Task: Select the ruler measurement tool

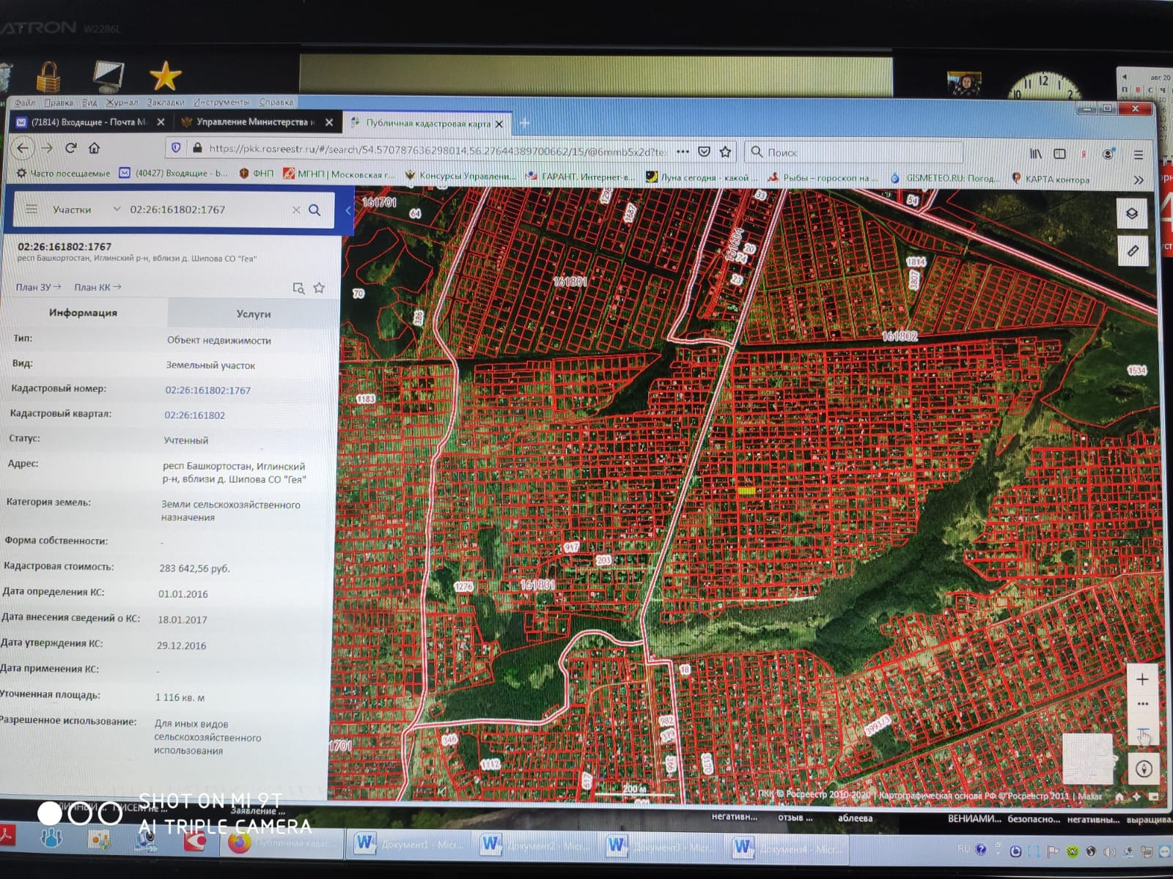Action: [1133, 251]
